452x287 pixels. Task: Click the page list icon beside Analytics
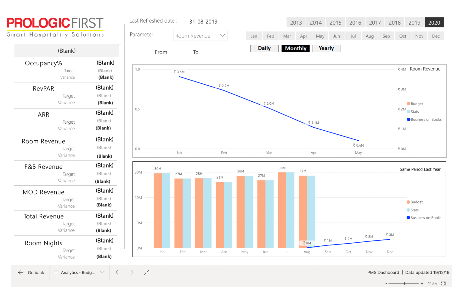pyautogui.click(x=56, y=272)
